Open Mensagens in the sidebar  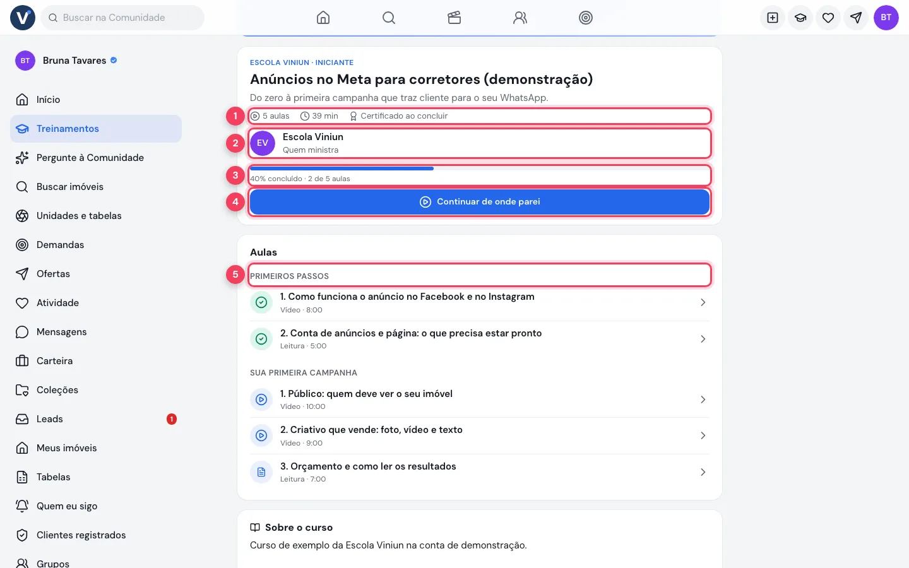pyautogui.click(x=96, y=332)
